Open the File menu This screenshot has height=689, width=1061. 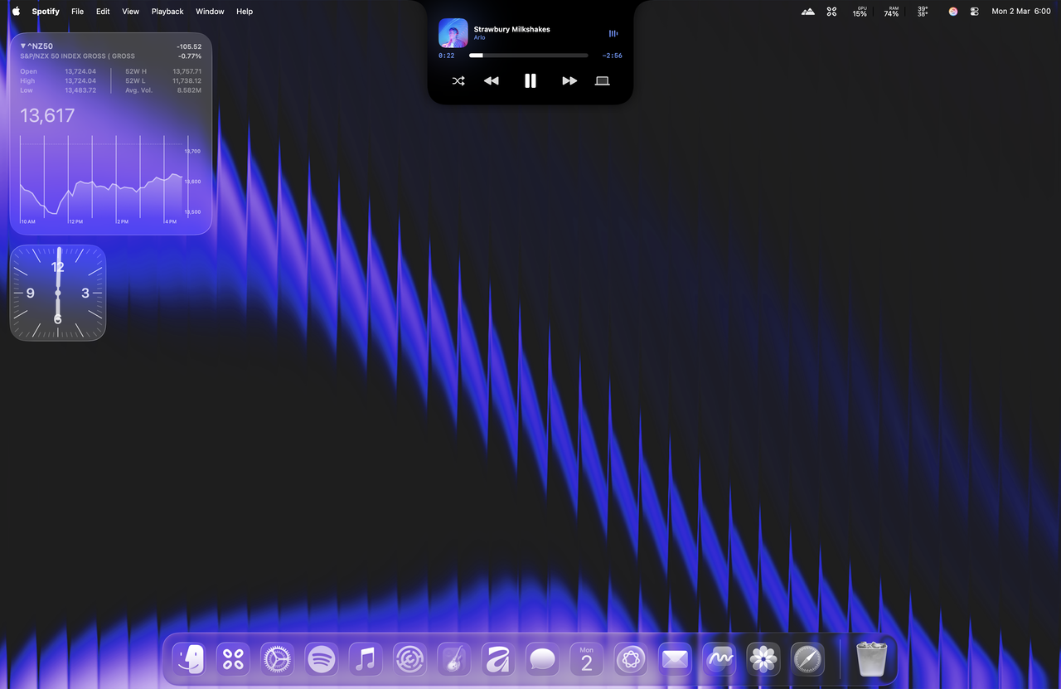77,12
